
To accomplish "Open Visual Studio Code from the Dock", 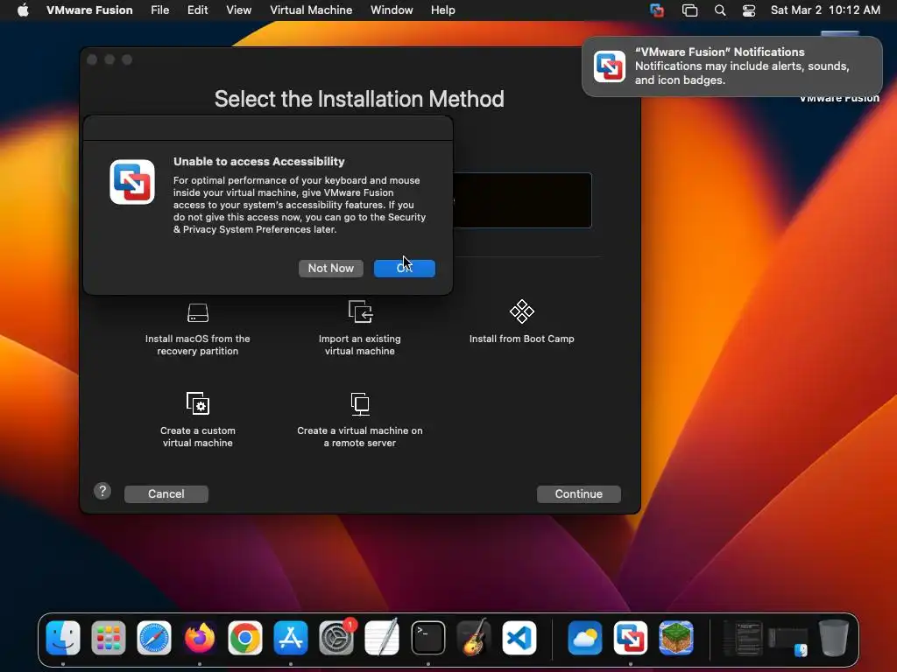I will (519, 637).
